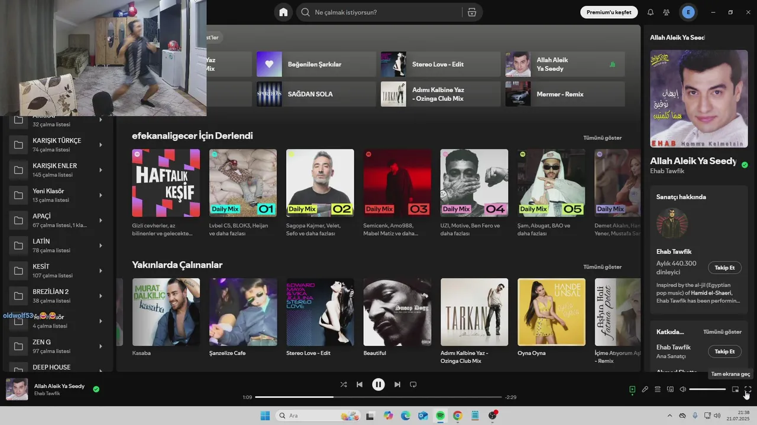Open Google Chrome from taskbar
The image size is (757, 425).
457,416
